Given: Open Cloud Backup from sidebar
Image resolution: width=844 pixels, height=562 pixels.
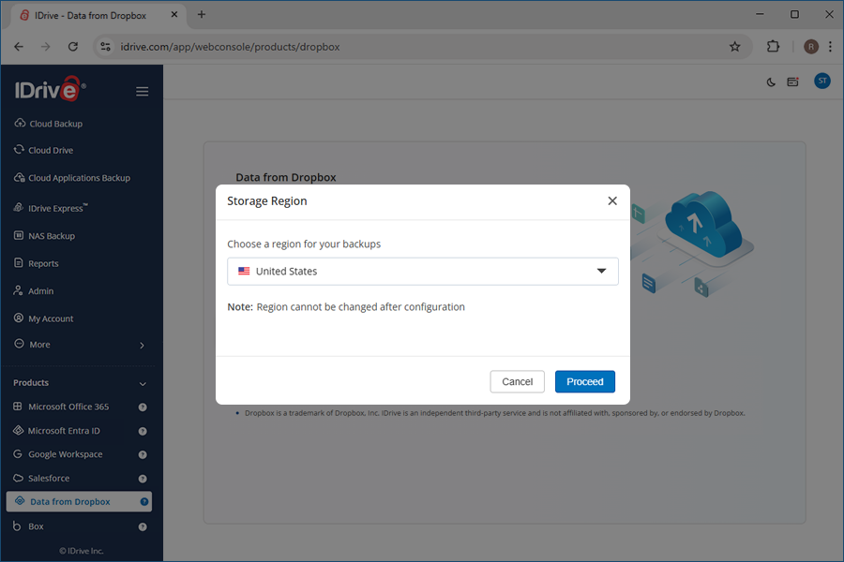Looking at the screenshot, I should 49,124.
